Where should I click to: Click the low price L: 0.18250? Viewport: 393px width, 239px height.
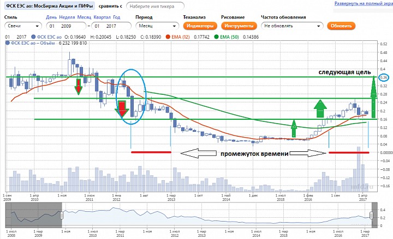point(126,37)
